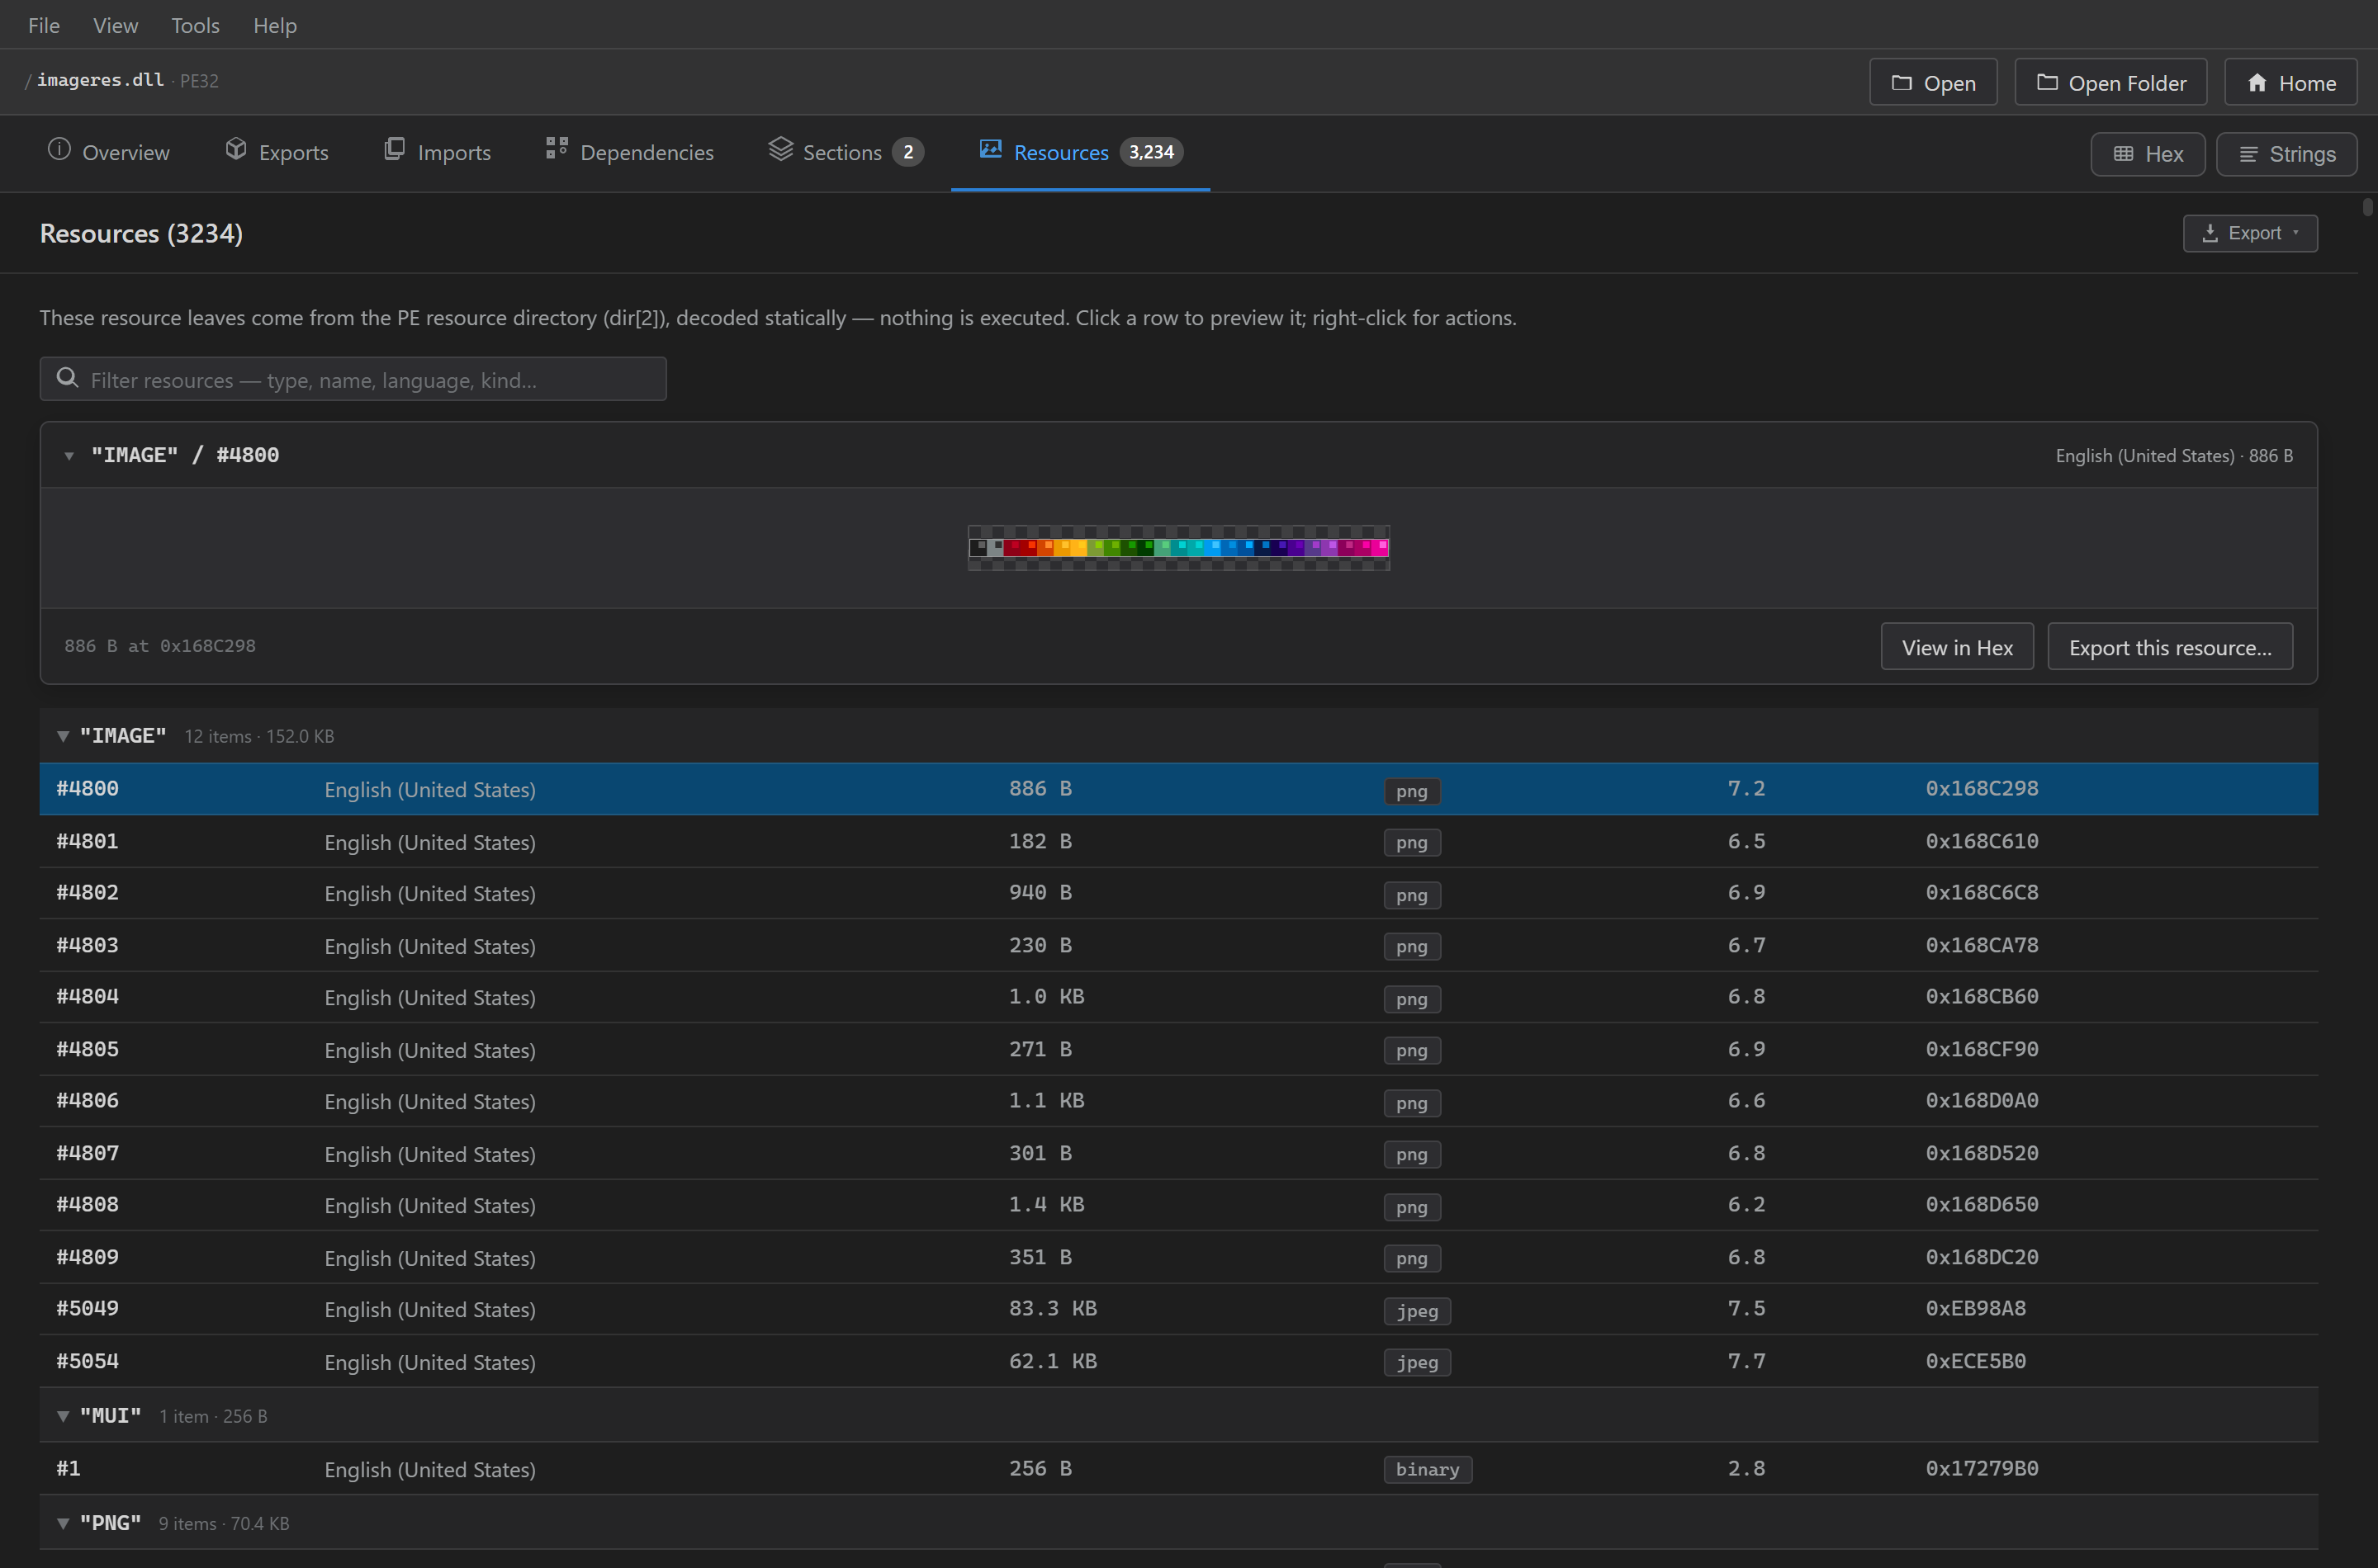This screenshot has width=2378, height=1568.
Task: Click the binary badge in MUI row
Action: pyautogui.click(x=1428, y=1470)
